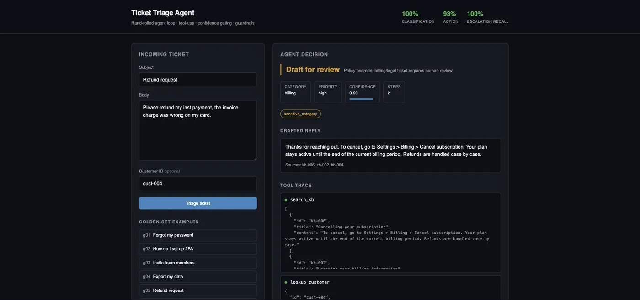Screen dimensions: 640x300
Task: Load golden example g04 Export my data
Action: click(198, 277)
